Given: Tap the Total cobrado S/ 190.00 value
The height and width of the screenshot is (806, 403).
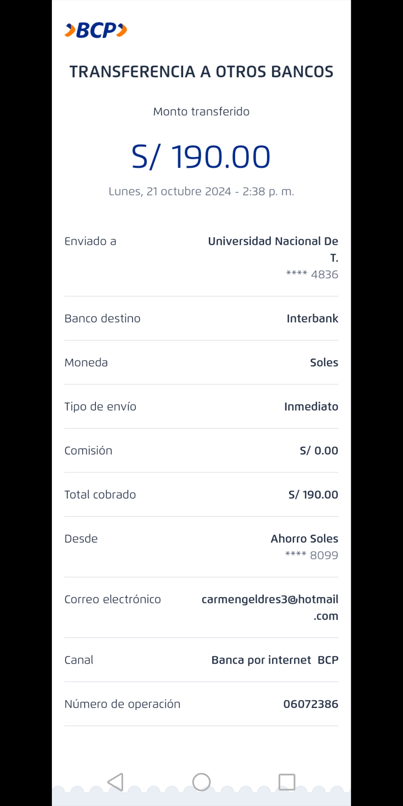Looking at the screenshot, I should click(x=313, y=495).
